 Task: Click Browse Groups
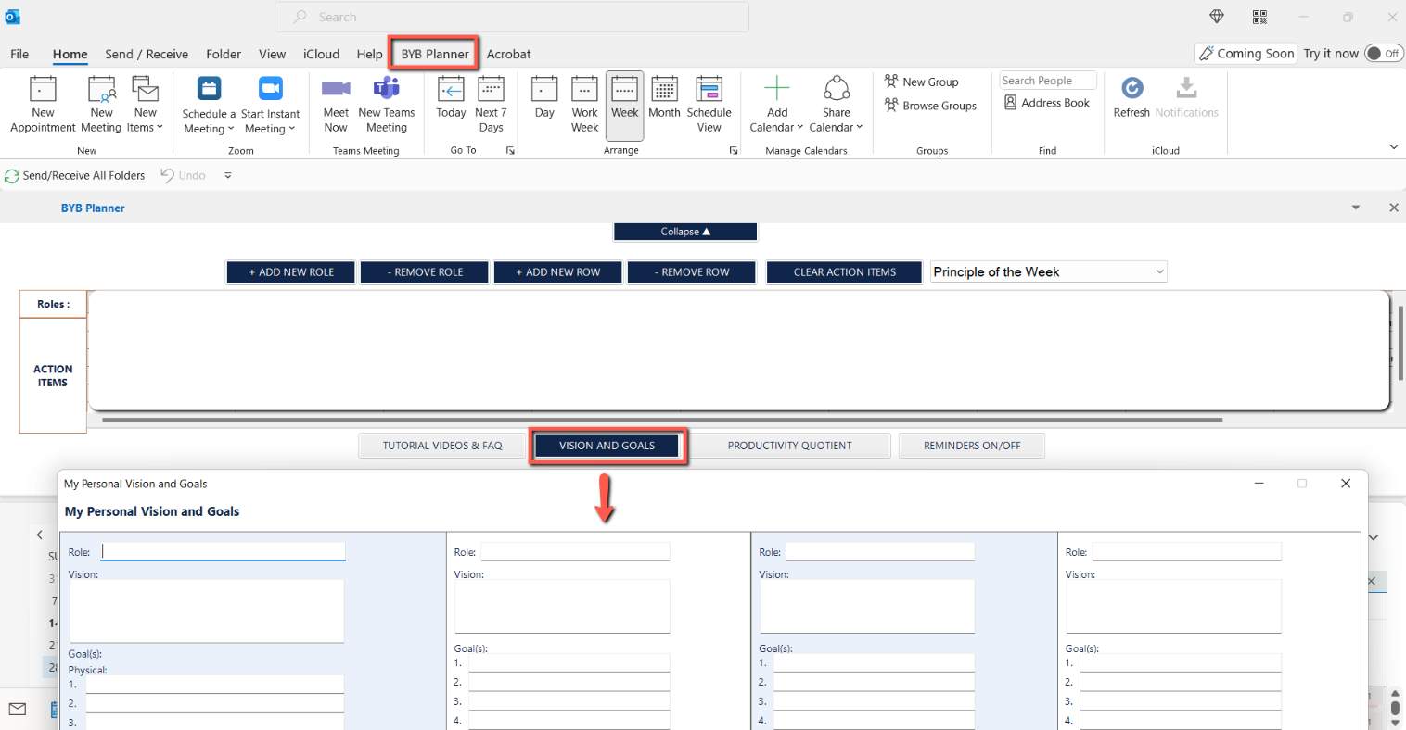pos(930,106)
